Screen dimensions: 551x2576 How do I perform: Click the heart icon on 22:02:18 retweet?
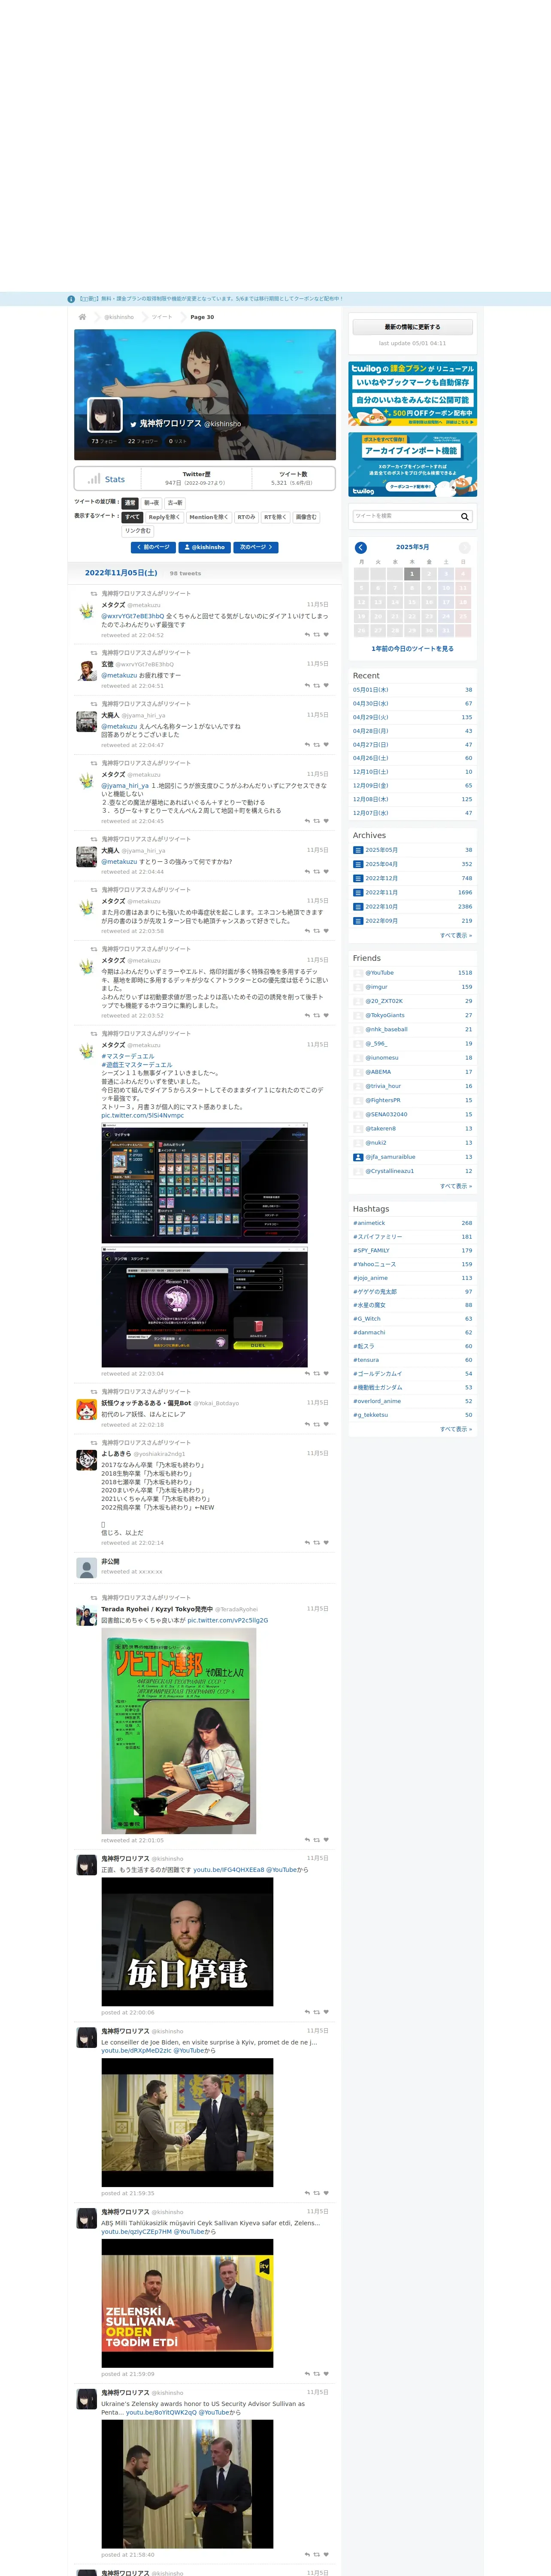click(326, 1424)
